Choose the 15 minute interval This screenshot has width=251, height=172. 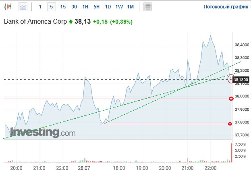(x=63, y=7)
